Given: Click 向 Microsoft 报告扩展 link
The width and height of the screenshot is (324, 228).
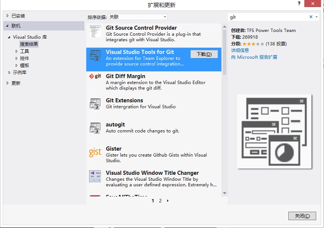Looking at the screenshot, I should tap(254, 57).
